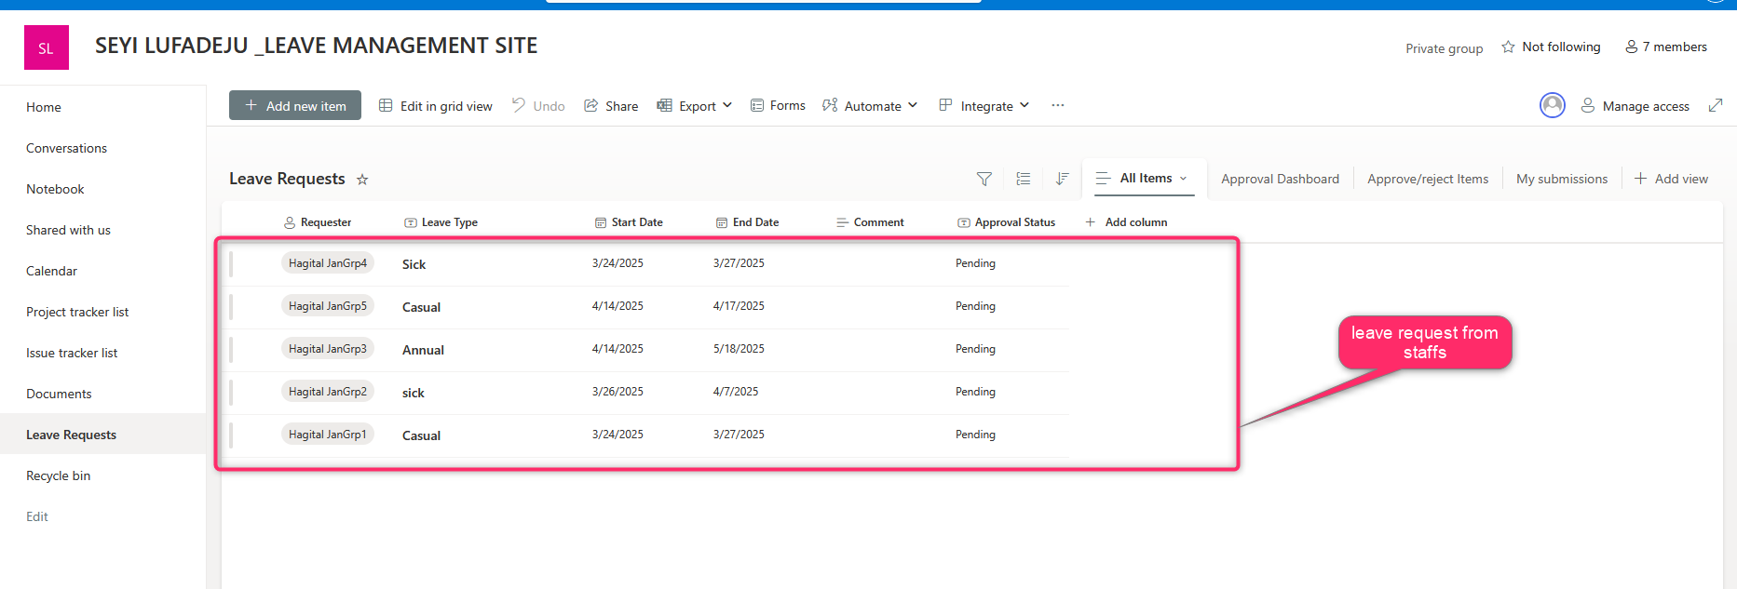Screen dimensions: 1737x589
Task: Open Notebook in left navigation
Action: click(x=55, y=189)
